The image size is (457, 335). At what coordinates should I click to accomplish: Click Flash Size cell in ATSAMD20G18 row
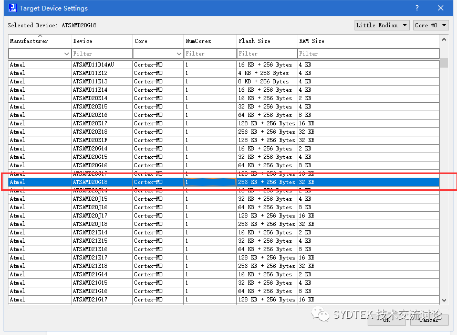coord(267,182)
